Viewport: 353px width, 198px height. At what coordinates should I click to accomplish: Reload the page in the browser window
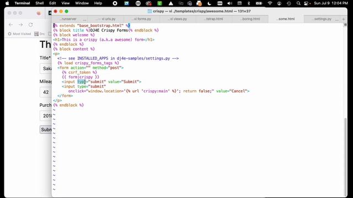[x=31, y=25]
